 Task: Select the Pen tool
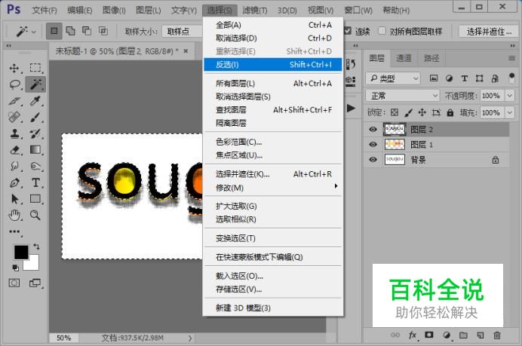tap(14, 182)
